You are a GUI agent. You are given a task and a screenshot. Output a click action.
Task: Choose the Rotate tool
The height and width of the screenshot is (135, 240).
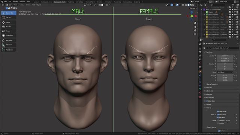(x=9, y=27)
